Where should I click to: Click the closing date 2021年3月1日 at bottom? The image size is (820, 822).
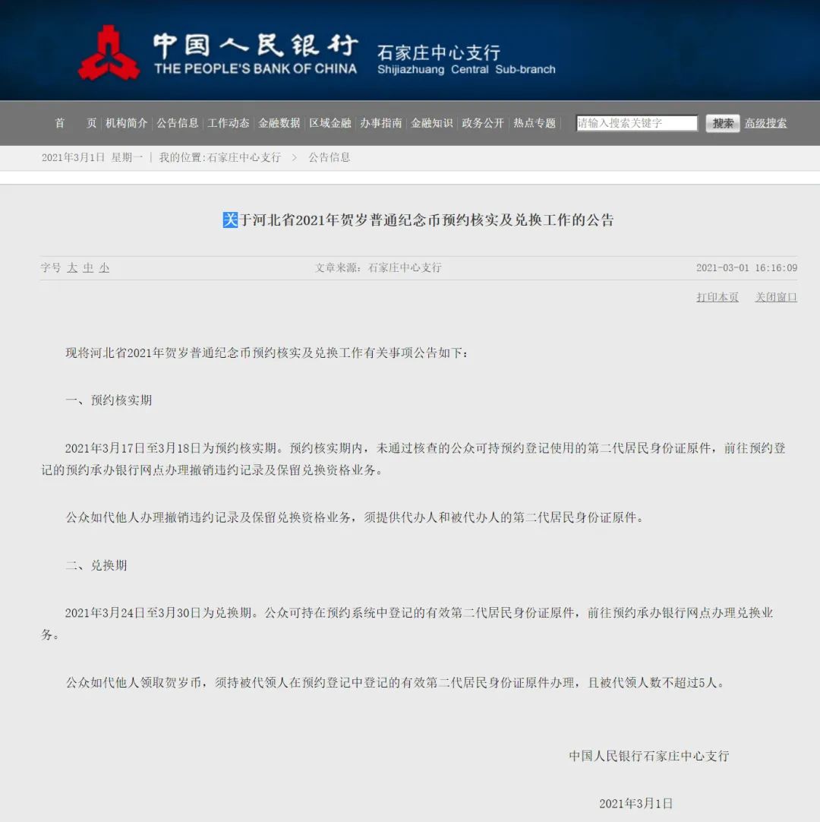coord(636,804)
